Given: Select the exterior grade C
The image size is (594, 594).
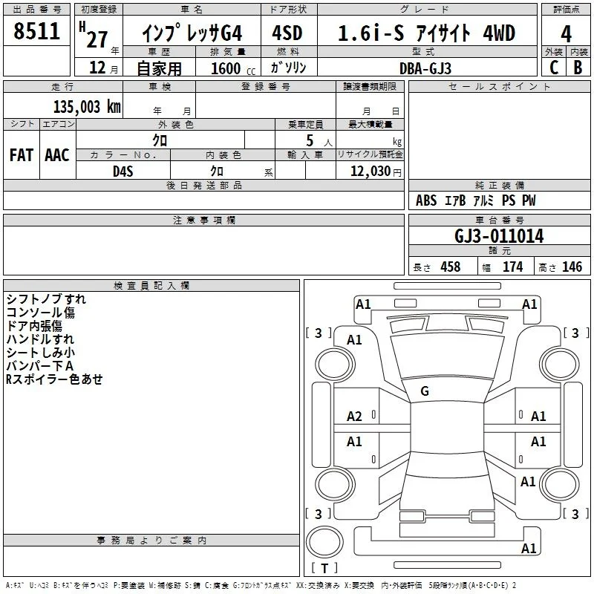Looking at the screenshot, I should (554, 68).
